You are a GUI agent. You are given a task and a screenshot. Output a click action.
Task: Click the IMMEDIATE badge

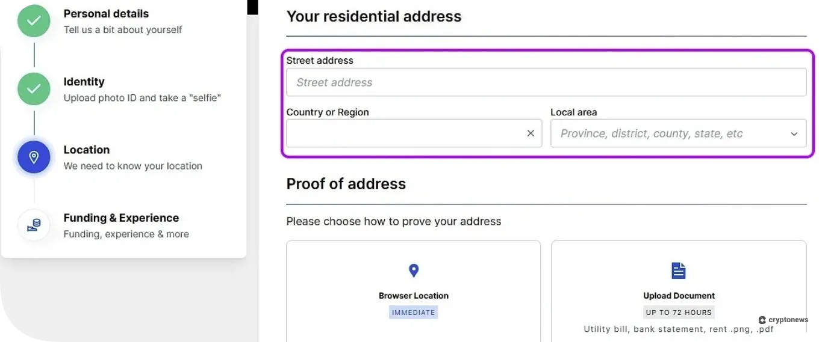(x=414, y=313)
